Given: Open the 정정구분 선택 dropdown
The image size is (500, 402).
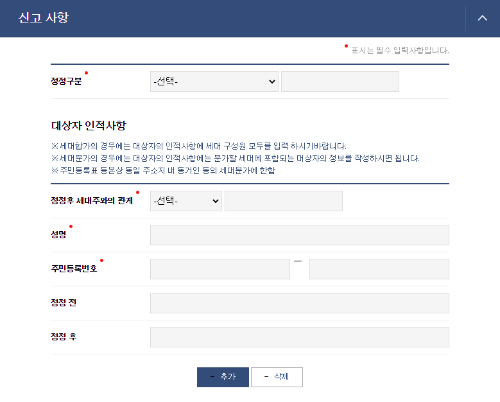Looking at the screenshot, I should [x=214, y=82].
